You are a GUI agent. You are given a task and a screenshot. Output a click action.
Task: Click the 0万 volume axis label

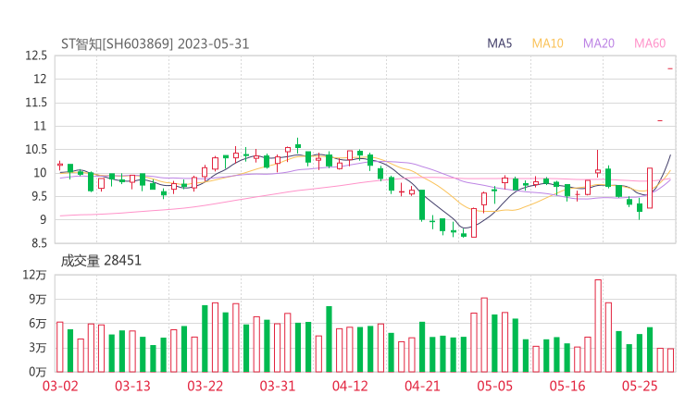point(38,372)
